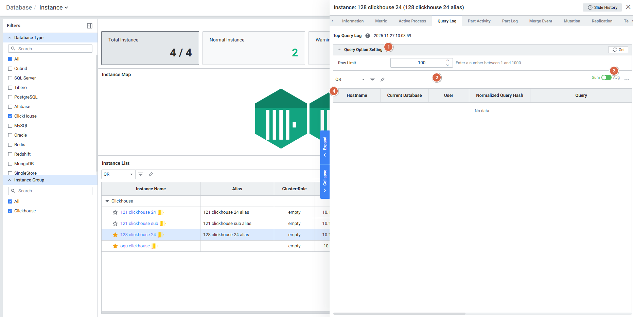The width and height of the screenshot is (633, 317).
Task: Click the pin icon in Query Log filter bar
Action: coord(383,80)
